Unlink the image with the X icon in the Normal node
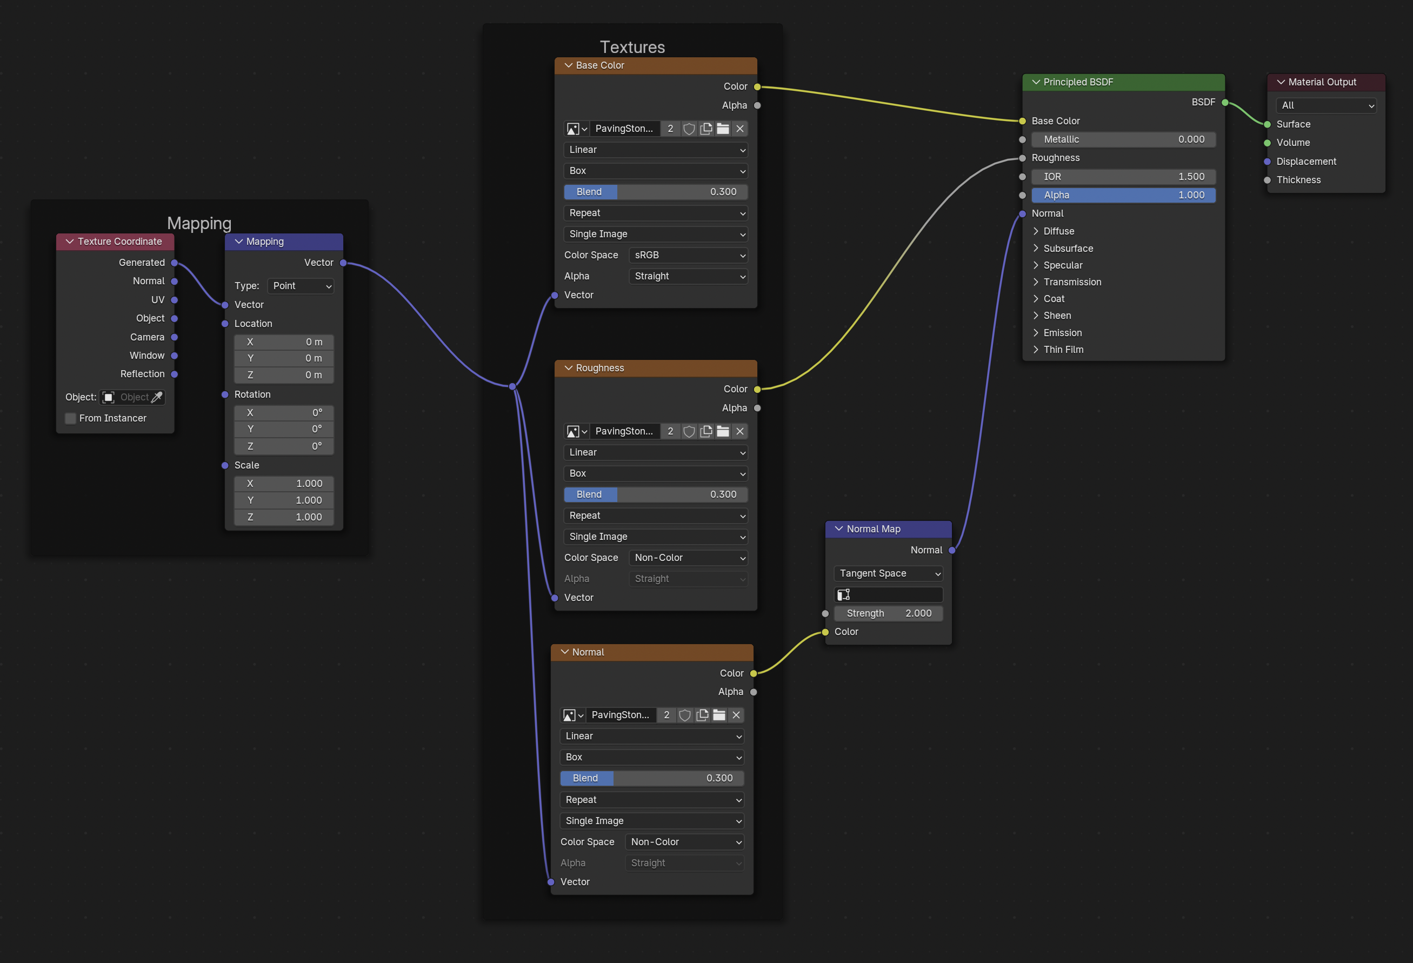The image size is (1413, 963). tap(736, 715)
